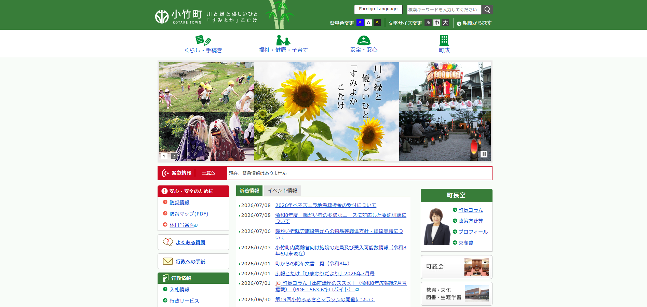
Task: Open くらし・手続き category icon
Action: (203, 40)
